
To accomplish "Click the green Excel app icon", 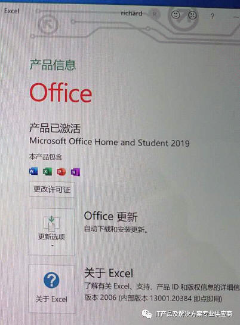I will click(47, 171).
